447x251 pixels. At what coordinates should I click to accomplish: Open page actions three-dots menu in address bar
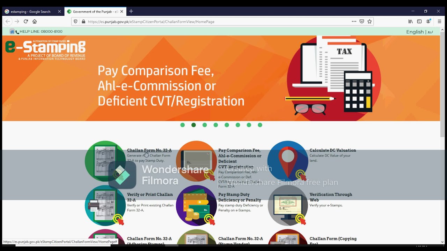click(354, 21)
